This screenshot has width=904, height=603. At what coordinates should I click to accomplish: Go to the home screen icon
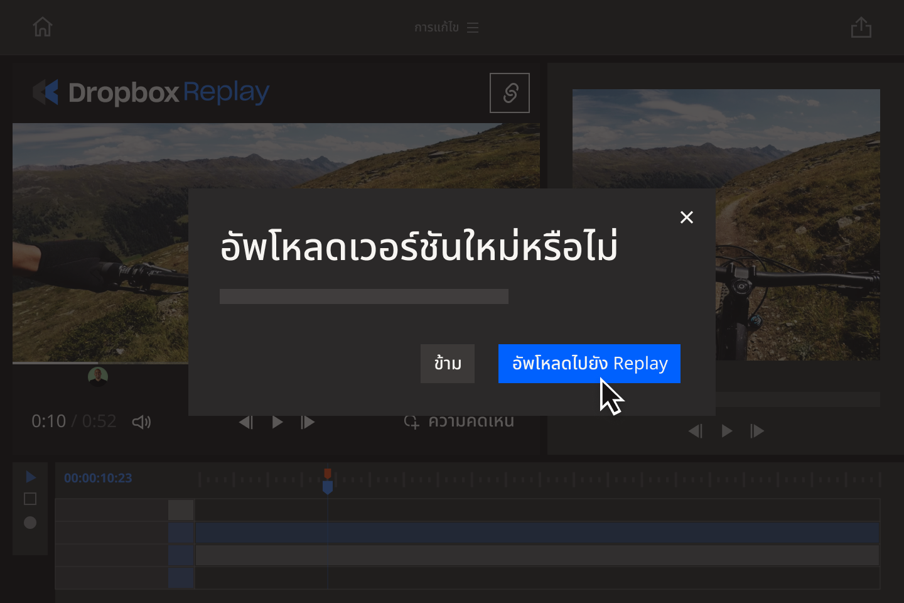click(43, 27)
